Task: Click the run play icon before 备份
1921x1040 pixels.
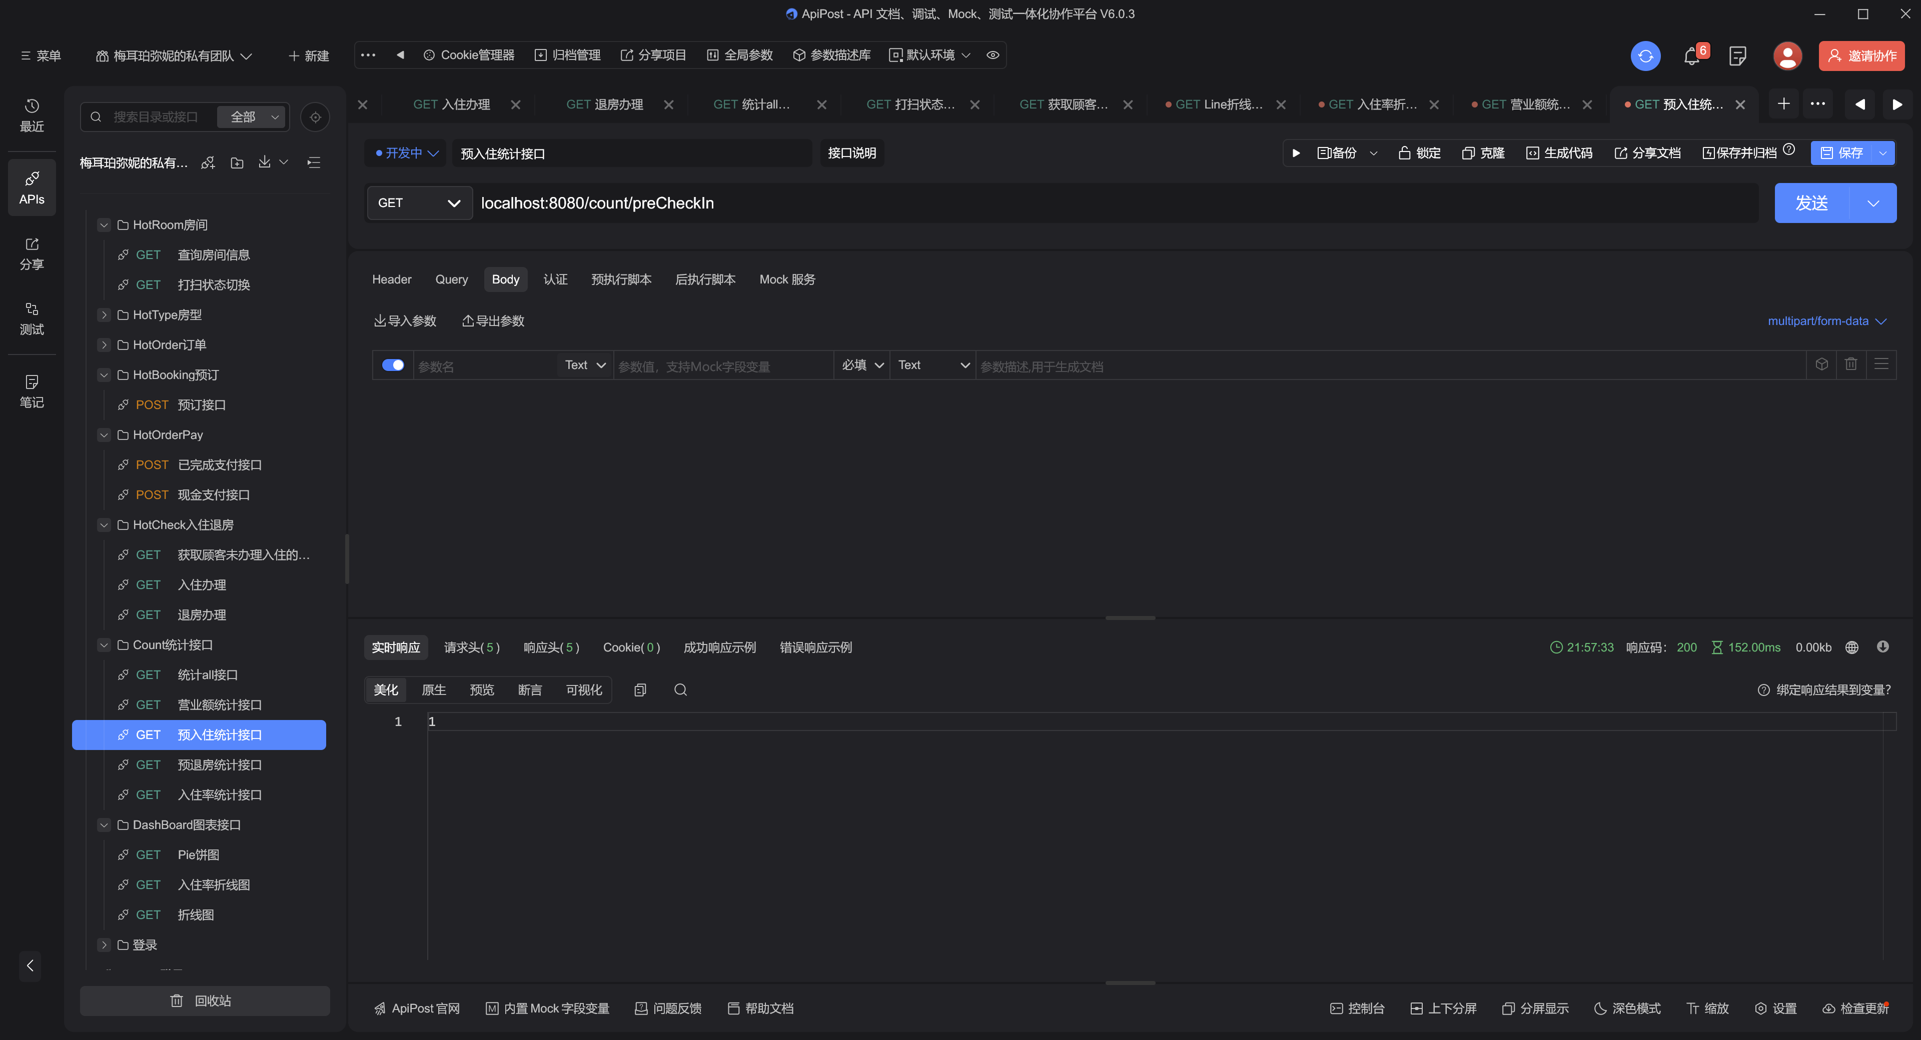Action: [x=1296, y=153]
